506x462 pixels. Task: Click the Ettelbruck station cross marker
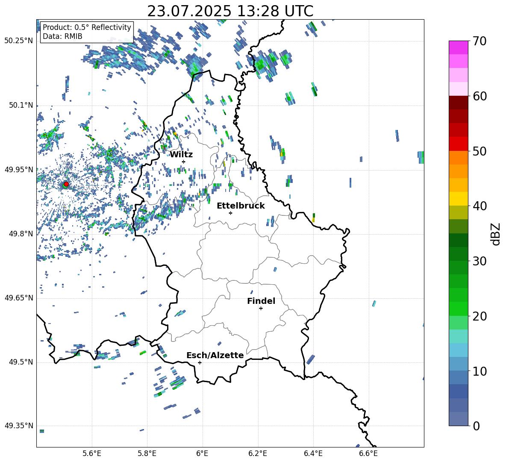click(x=230, y=213)
